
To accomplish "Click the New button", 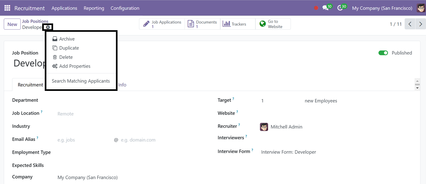I will point(12,24).
